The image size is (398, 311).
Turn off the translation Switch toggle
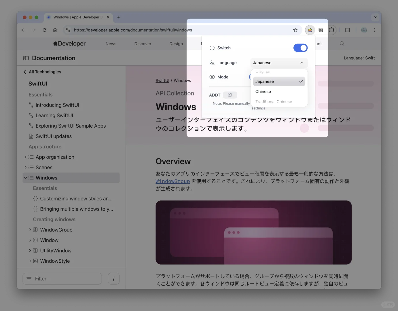coord(300,48)
